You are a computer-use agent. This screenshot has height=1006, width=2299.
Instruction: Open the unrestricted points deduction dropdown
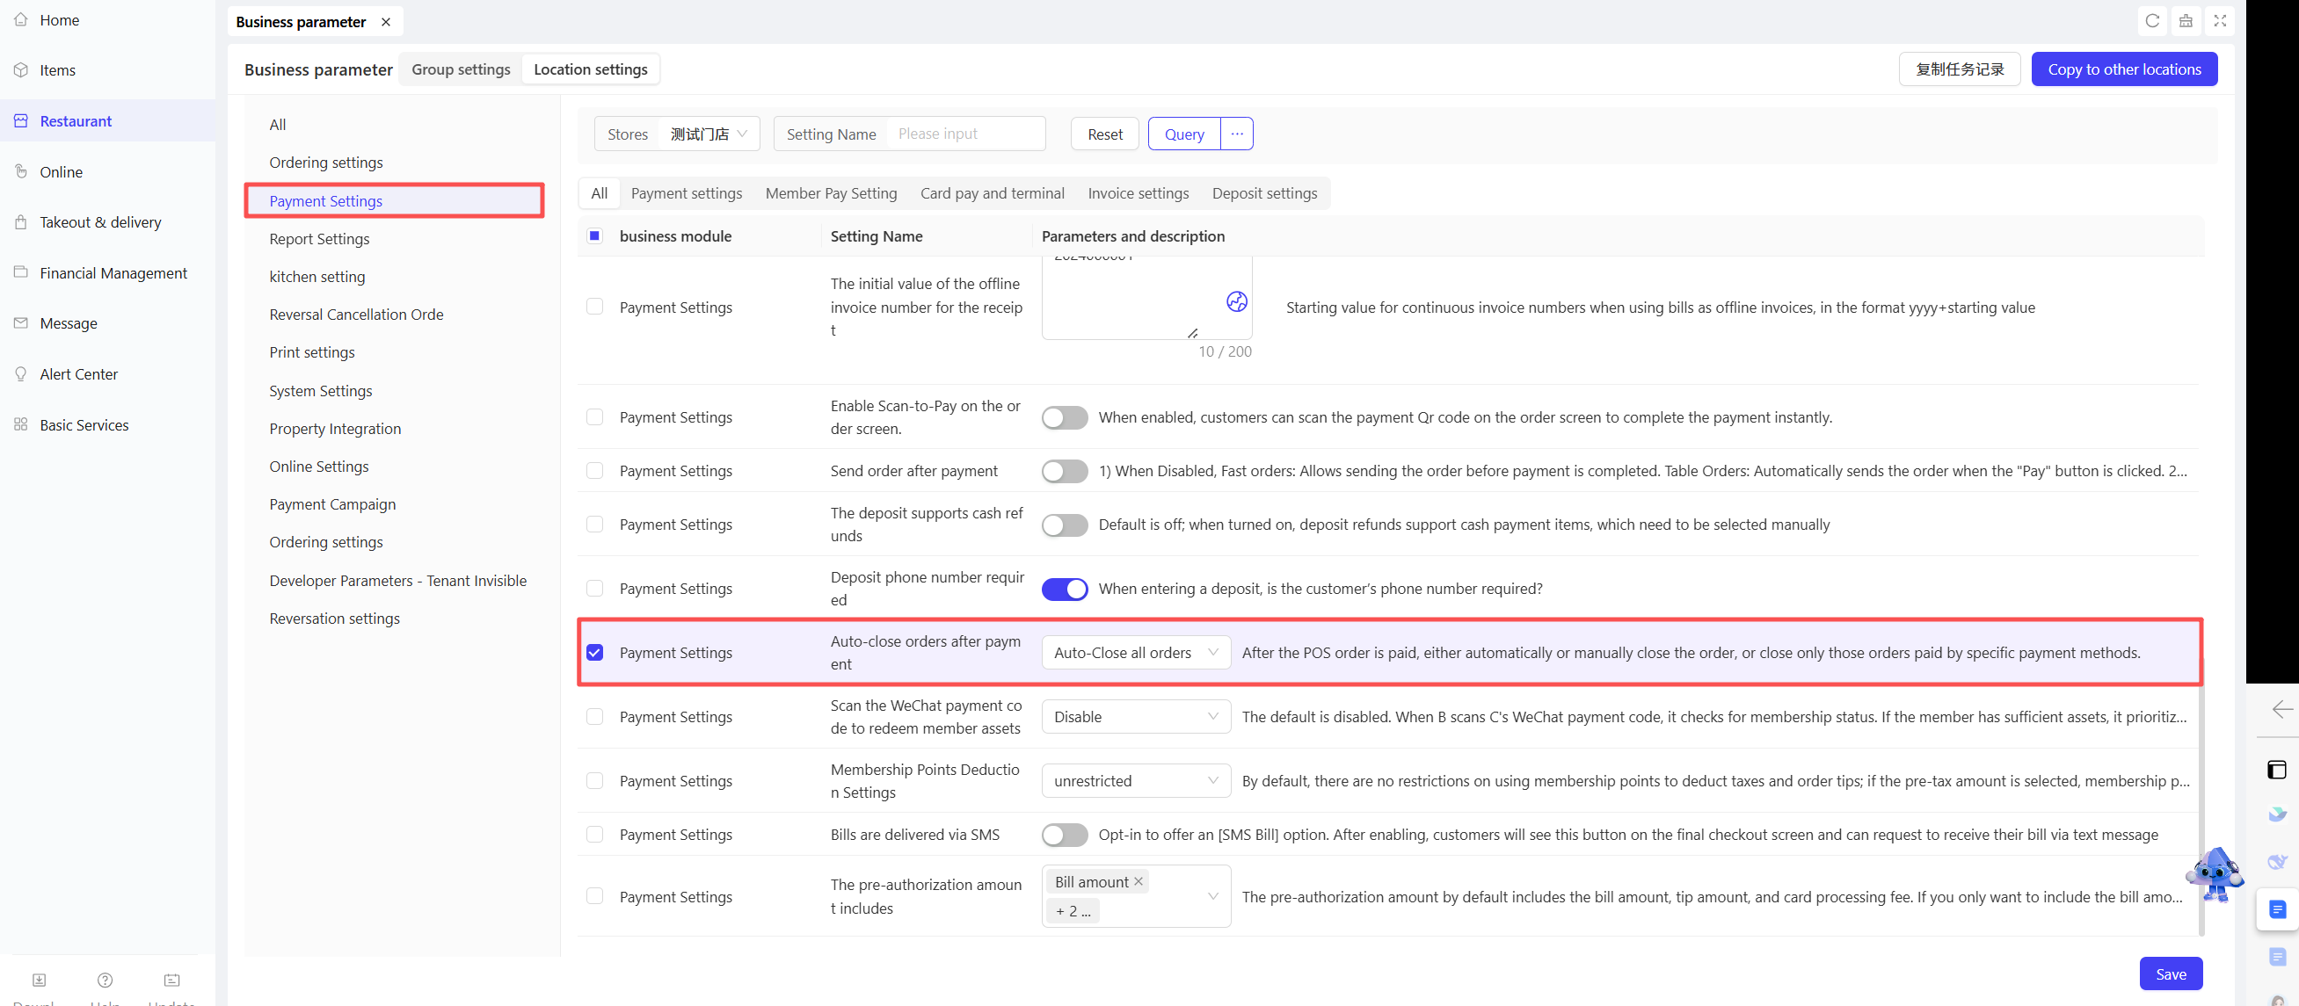tap(1135, 780)
